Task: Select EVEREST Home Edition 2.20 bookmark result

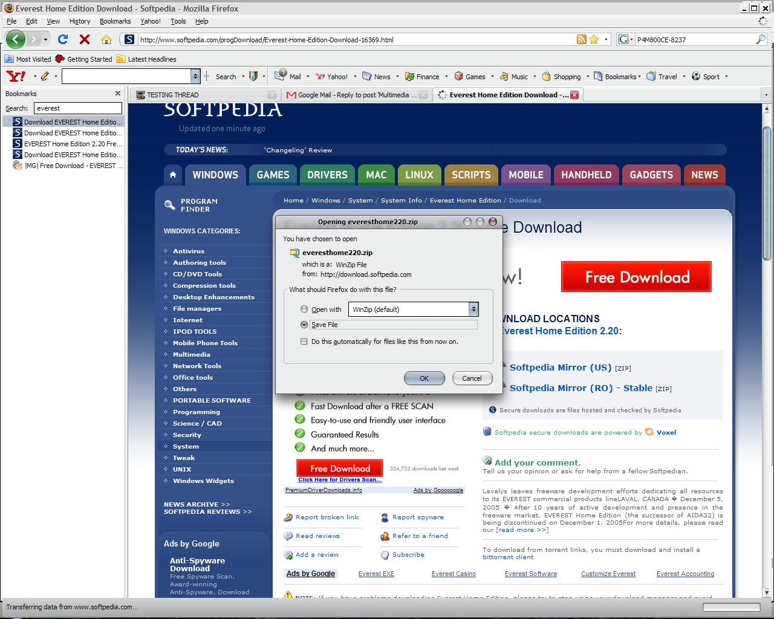Action: [68, 144]
